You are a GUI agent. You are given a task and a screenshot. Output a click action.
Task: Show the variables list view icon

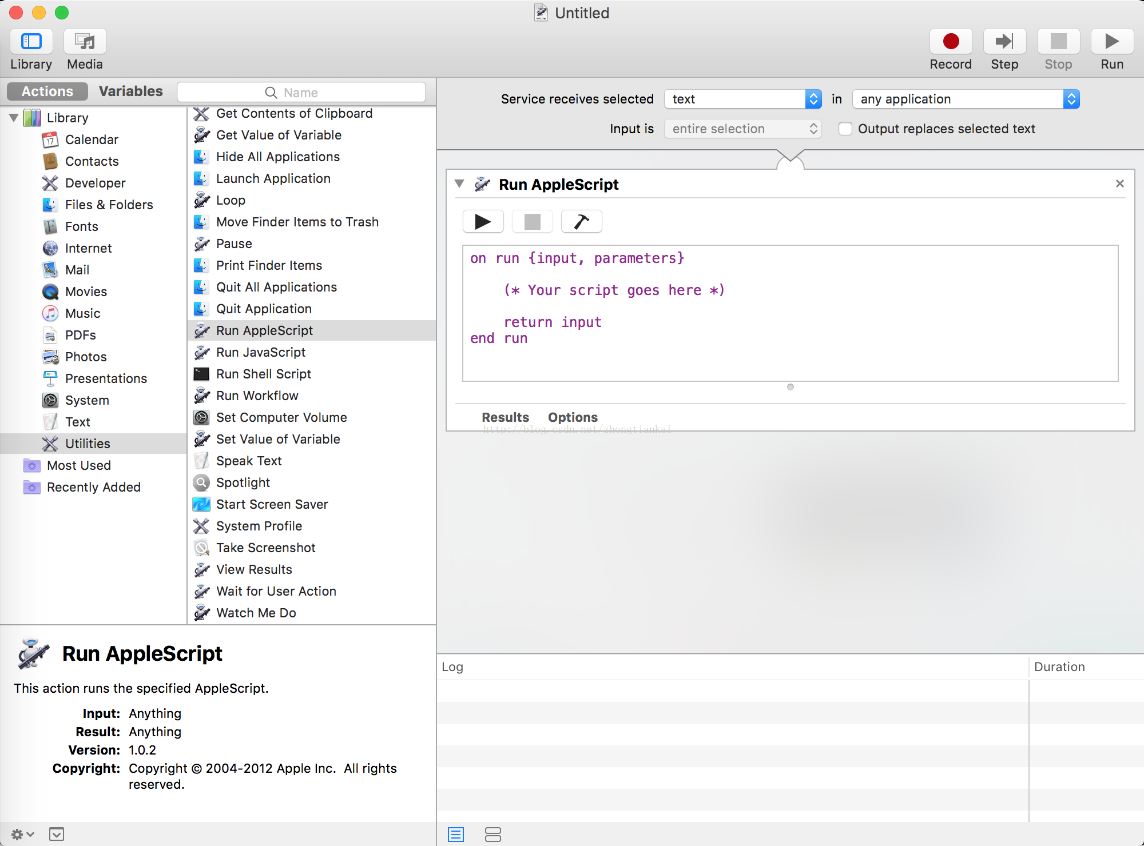pyautogui.click(x=492, y=835)
